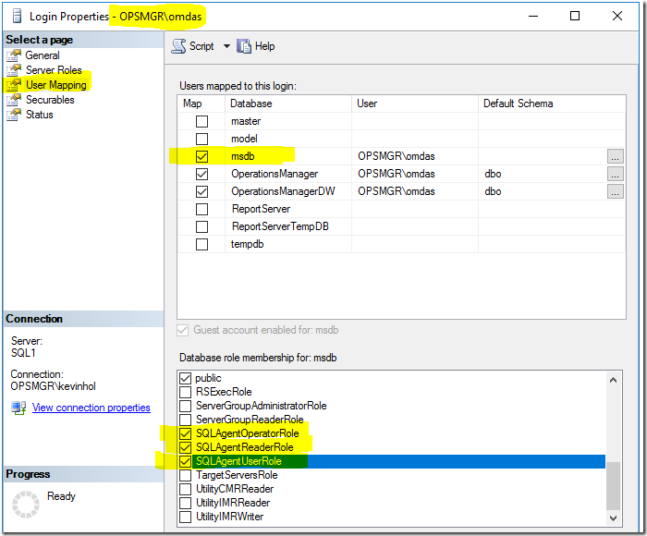Screen dimensions: 647x536
Task: Check the TargetServersRole checkbox
Action: [x=185, y=475]
